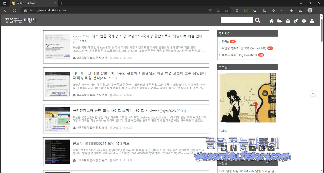The height and width of the screenshot is (173, 324).
Task: Select the 꿈을꾸는 파랑새 browser tab
Action: (x=33, y=3)
